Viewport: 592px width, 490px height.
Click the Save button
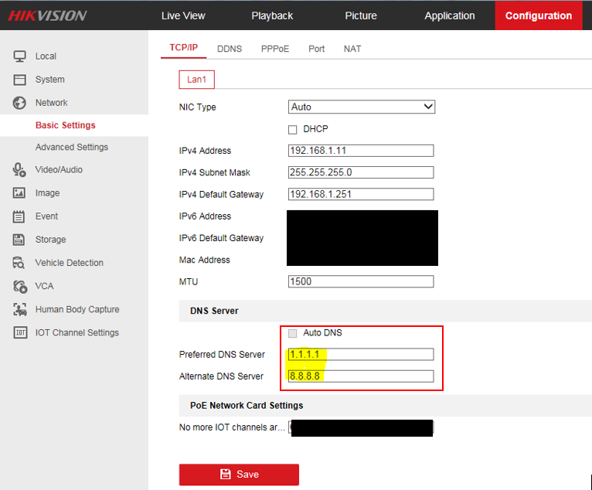(239, 475)
